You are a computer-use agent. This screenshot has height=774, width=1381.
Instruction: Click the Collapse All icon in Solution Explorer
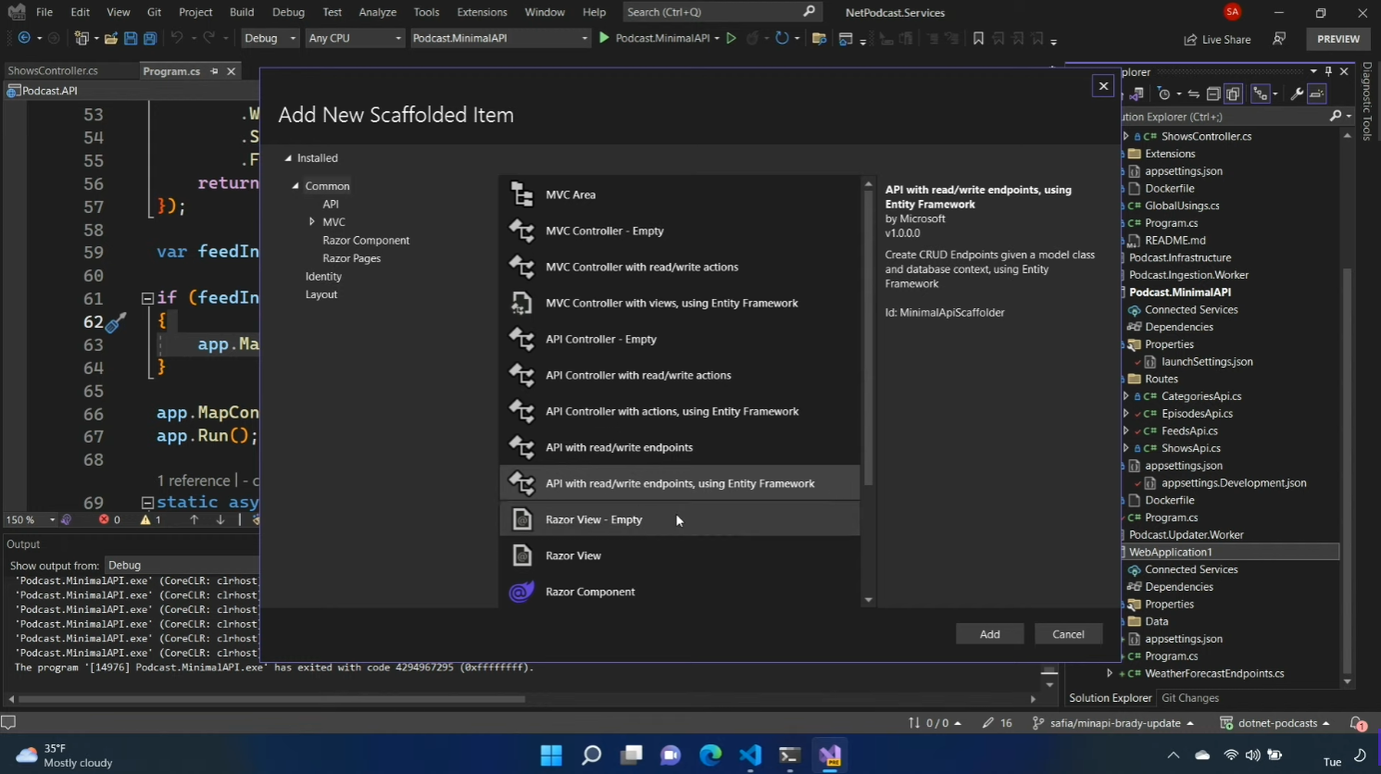click(1213, 94)
